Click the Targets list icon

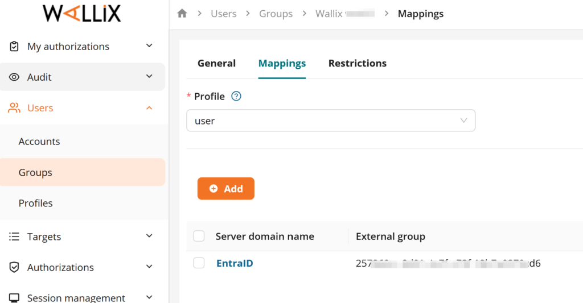pyautogui.click(x=14, y=236)
